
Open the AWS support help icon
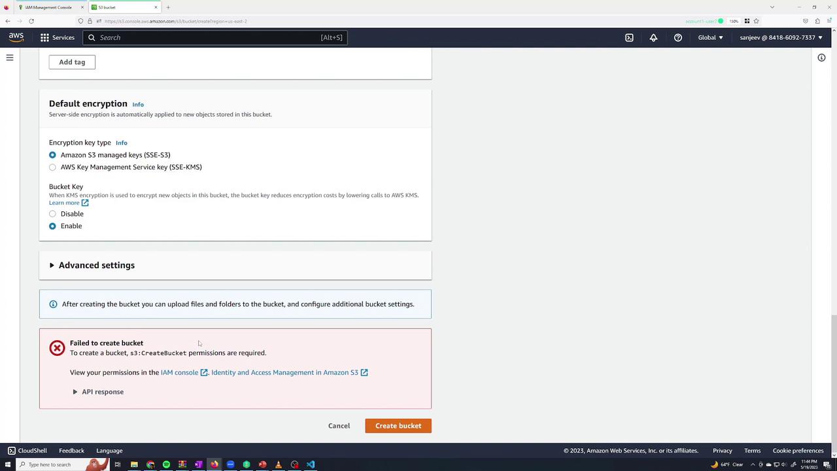678,37
